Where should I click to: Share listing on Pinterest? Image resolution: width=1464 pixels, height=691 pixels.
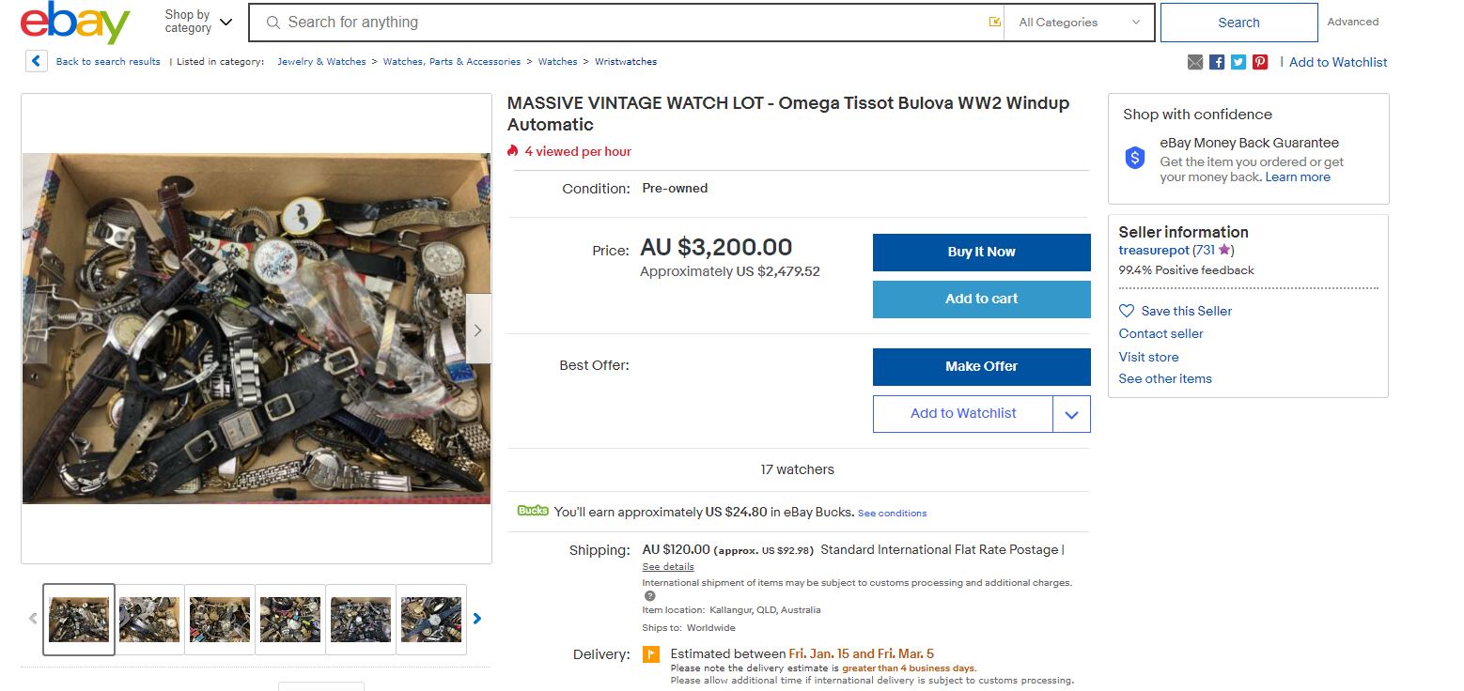click(x=1260, y=62)
